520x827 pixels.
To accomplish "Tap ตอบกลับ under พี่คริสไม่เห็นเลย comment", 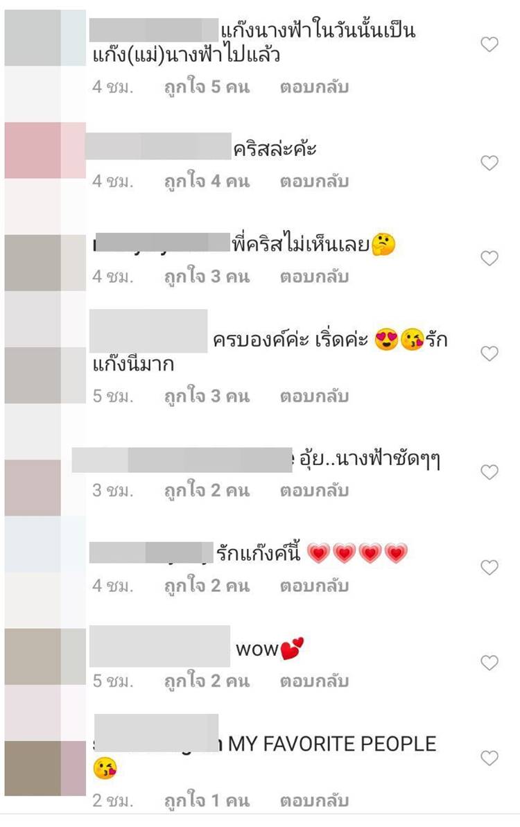I will (314, 277).
